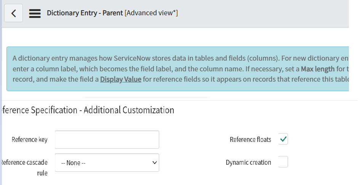Focus the Reference key input field

107,140
